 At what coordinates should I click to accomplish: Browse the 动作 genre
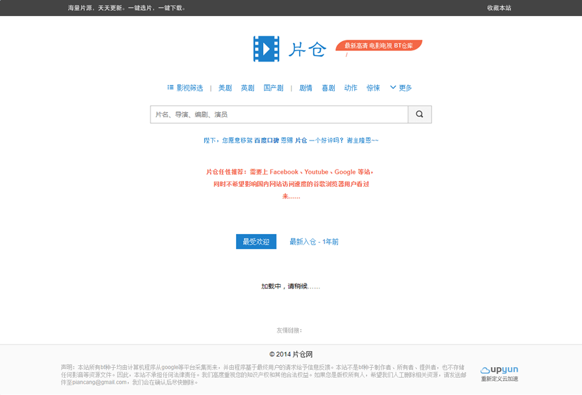click(x=351, y=88)
